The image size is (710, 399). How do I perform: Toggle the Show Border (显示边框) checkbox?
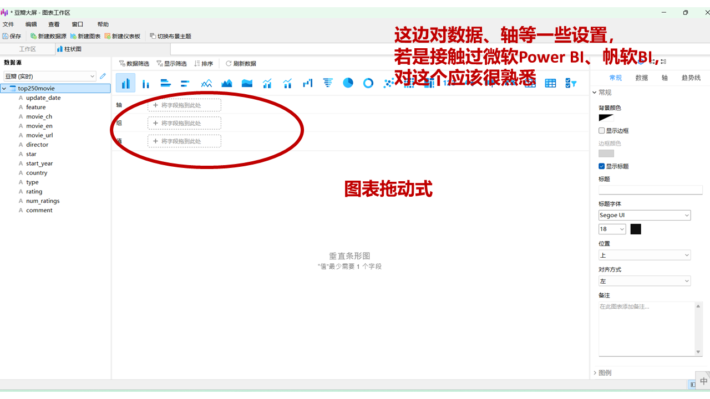pos(602,131)
